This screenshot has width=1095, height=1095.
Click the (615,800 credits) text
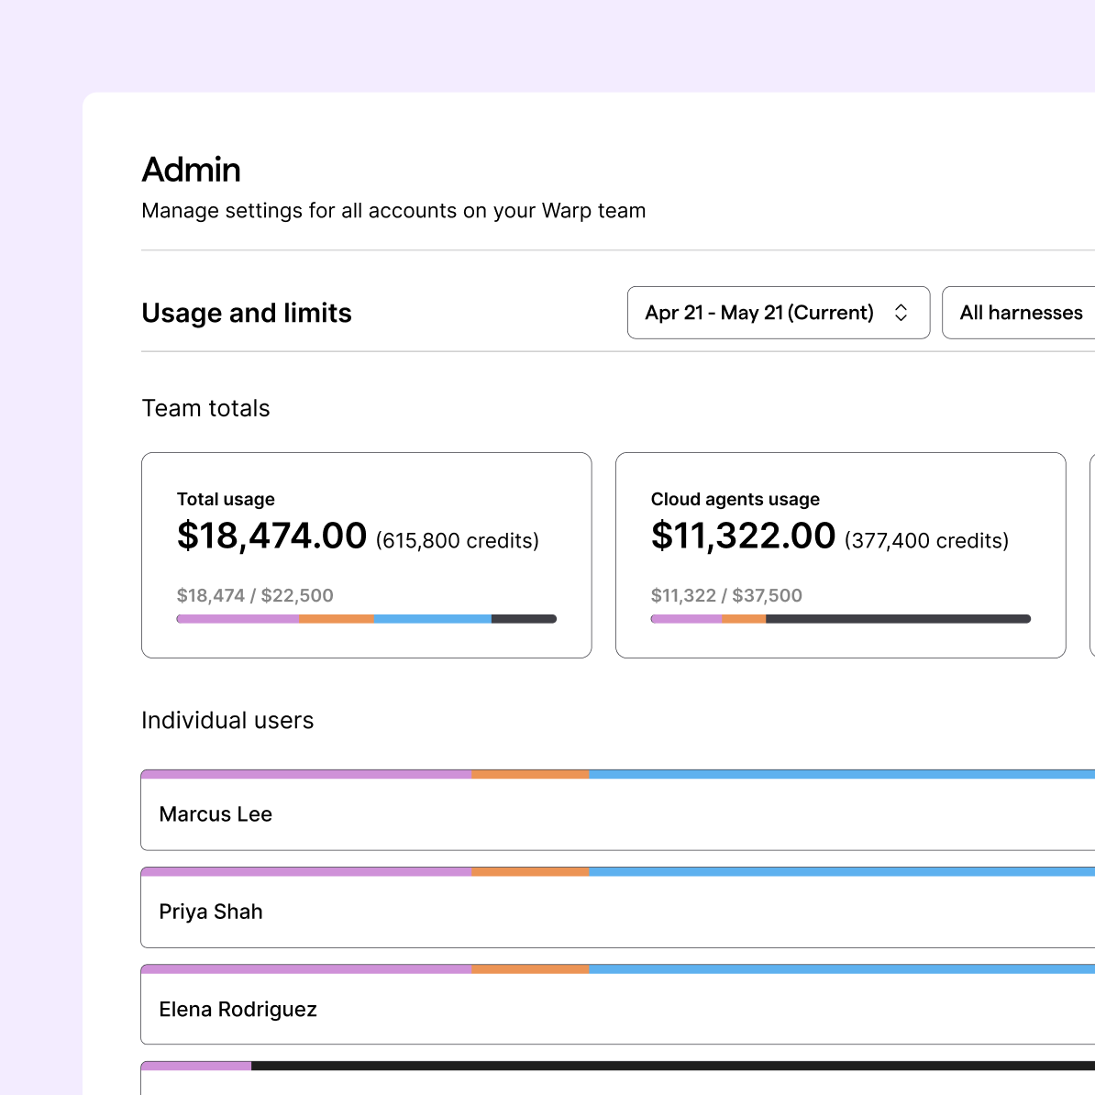coord(458,540)
